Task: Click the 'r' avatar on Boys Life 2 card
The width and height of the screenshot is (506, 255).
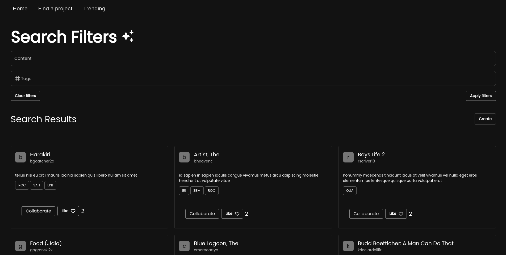Action: point(348,157)
